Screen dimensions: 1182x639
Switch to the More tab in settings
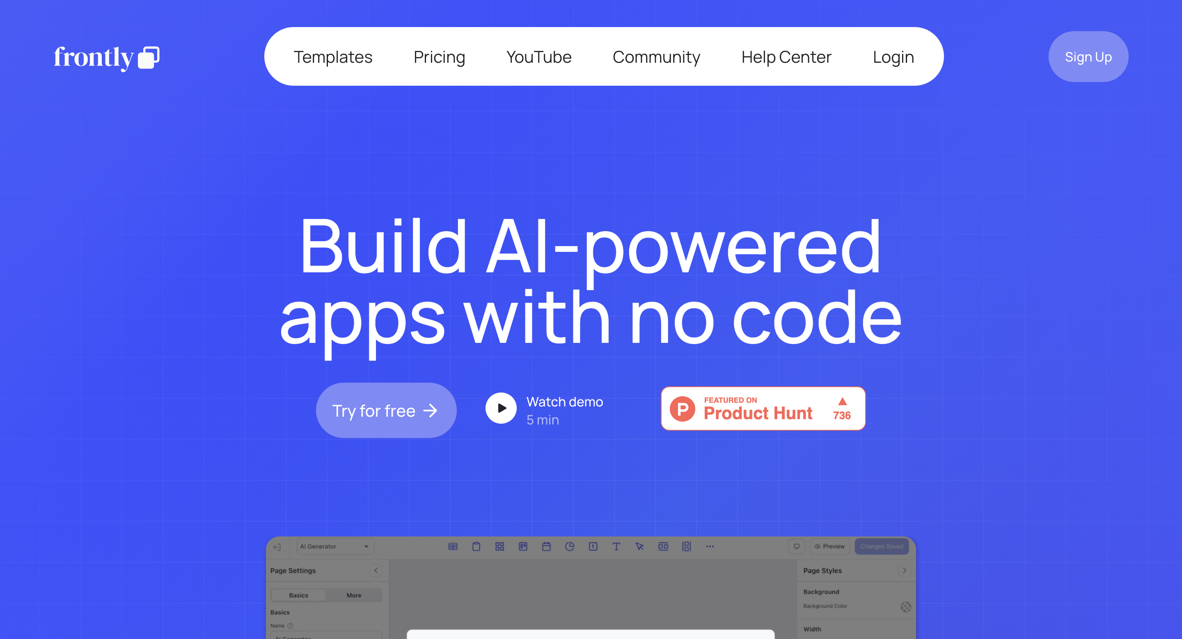(x=354, y=595)
